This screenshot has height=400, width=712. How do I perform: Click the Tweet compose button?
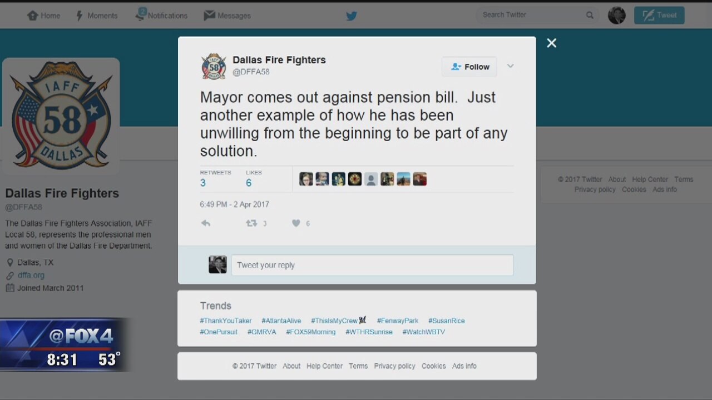click(x=659, y=16)
